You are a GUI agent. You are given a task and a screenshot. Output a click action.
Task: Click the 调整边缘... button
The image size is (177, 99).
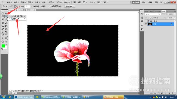pos(70,7)
